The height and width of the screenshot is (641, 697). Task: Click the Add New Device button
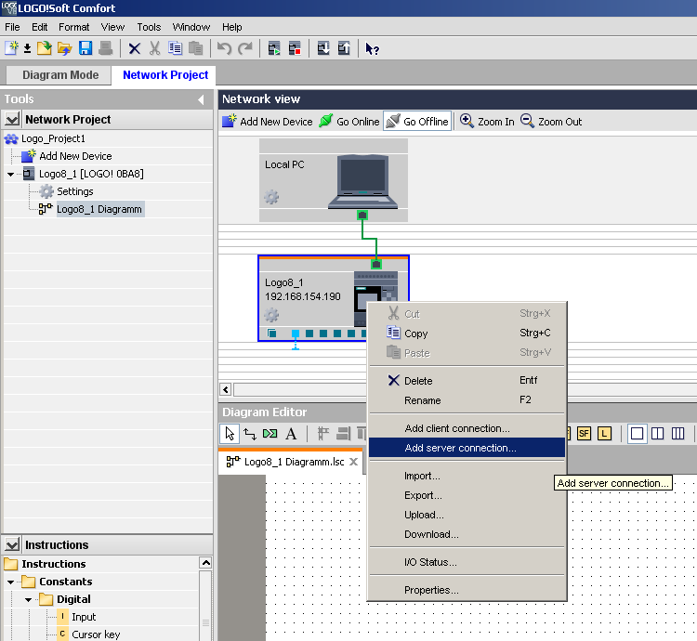[x=268, y=121]
